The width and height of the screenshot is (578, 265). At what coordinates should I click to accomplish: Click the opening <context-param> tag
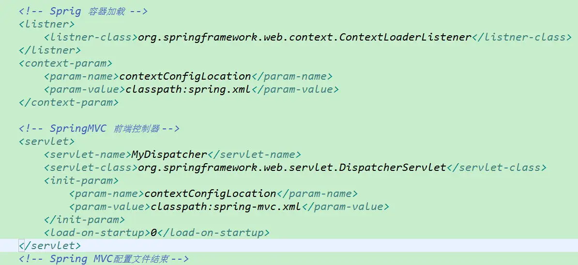pyautogui.click(x=66, y=63)
